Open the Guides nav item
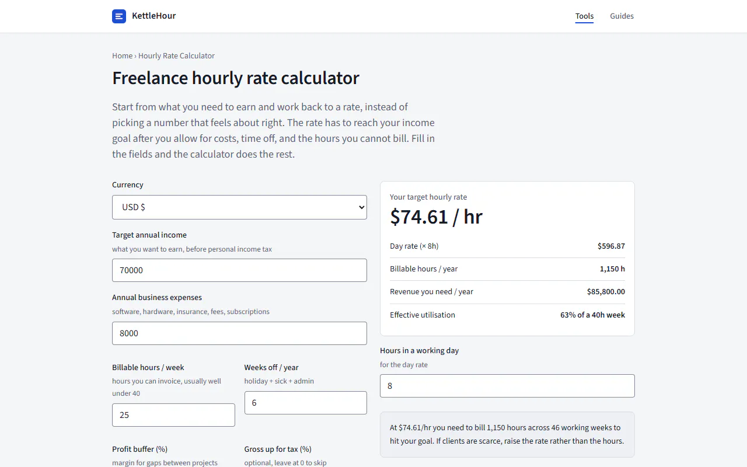The width and height of the screenshot is (747, 467). click(622, 16)
